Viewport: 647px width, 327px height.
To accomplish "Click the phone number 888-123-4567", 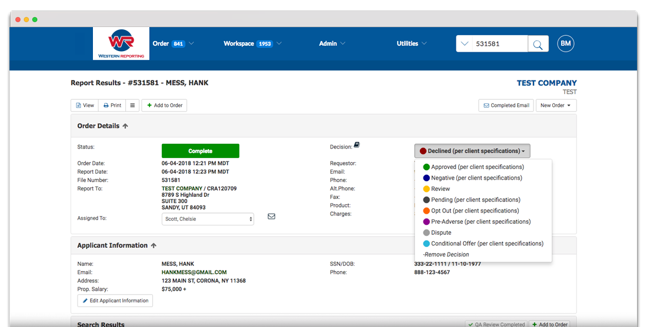I will [x=432, y=272].
